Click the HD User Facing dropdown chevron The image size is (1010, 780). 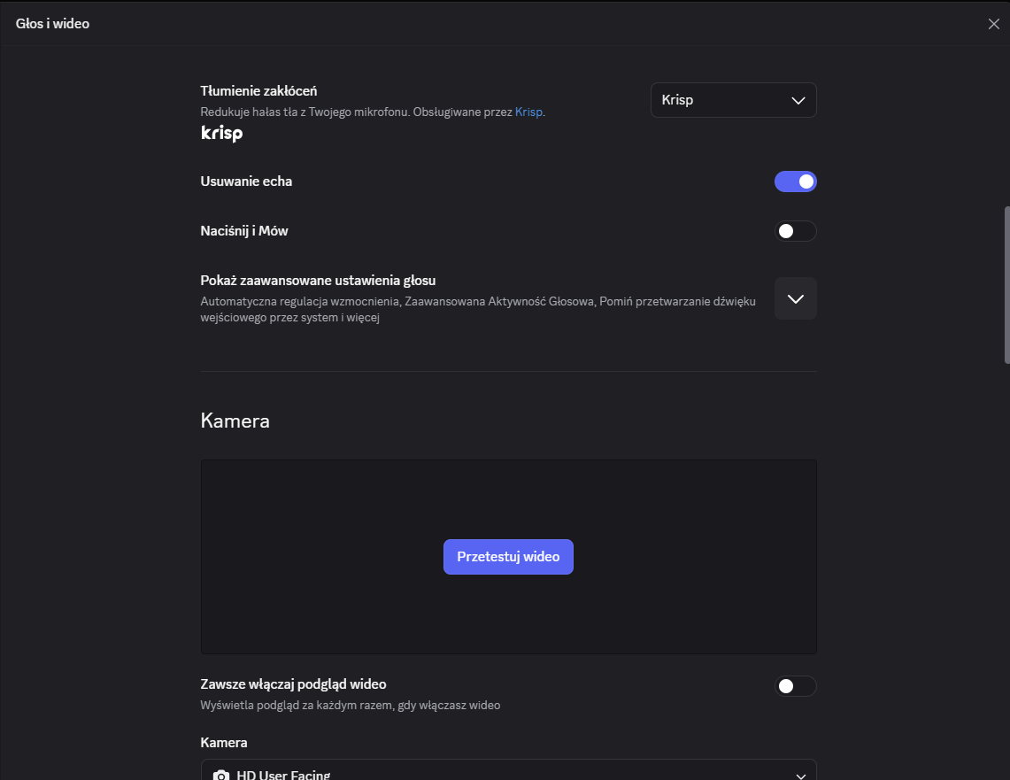click(x=800, y=776)
